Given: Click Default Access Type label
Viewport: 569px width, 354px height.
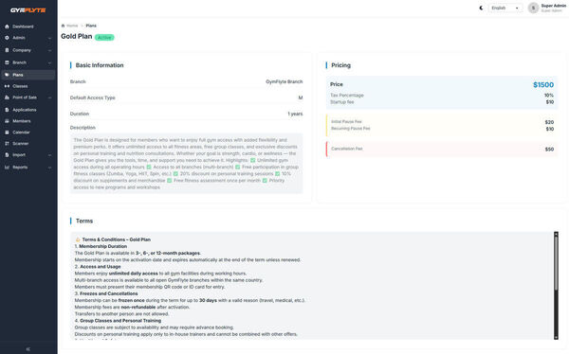Looking at the screenshot, I should click(93, 97).
